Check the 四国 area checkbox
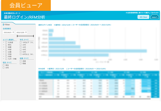Screen dimensions: 161x111 click(x=6, y=57)
